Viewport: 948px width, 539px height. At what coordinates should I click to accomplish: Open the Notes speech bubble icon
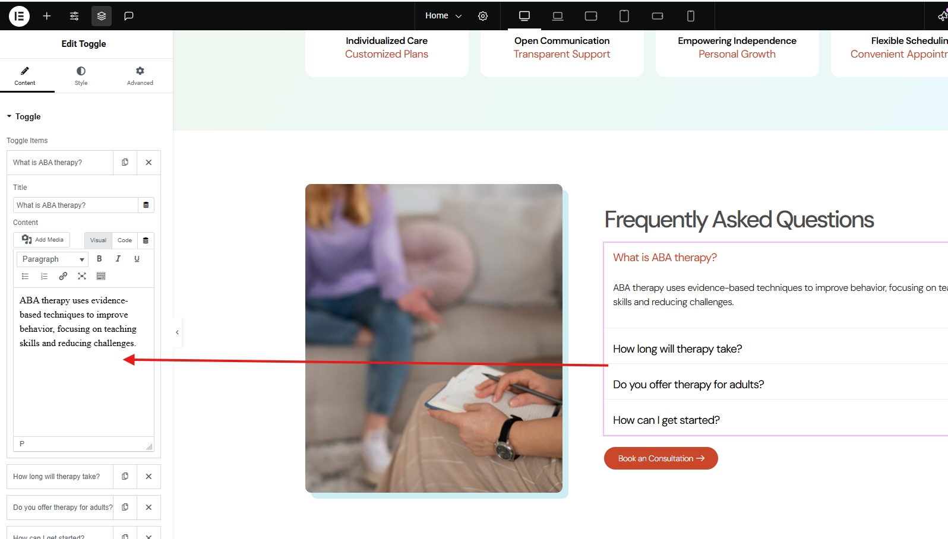click(x=128, y=16)
